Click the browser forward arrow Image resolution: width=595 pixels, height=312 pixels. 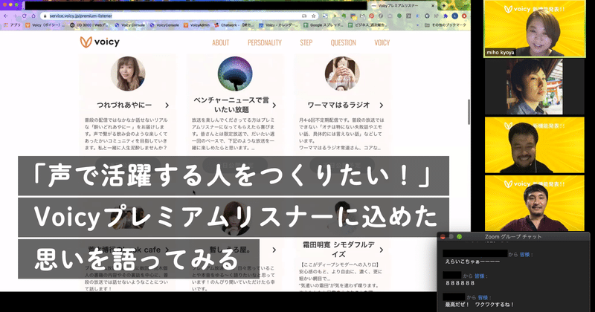click(15, 16)
